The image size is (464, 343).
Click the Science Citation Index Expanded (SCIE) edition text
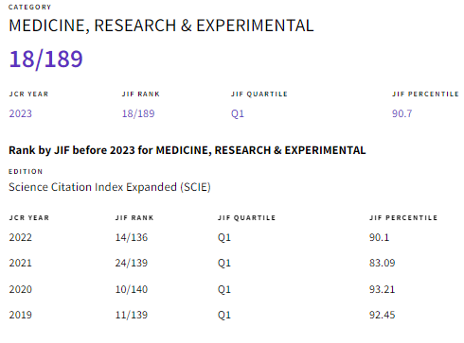point(110,187)
